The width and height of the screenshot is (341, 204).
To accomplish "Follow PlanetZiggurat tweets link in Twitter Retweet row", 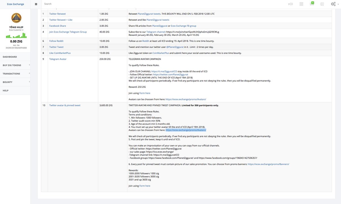I will 149,14.
